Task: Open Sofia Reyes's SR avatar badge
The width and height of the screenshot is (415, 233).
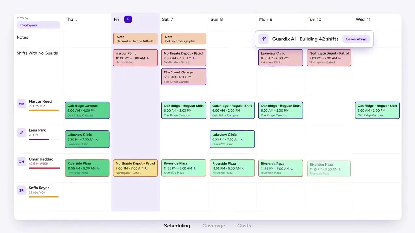Action: pos(21,190)
